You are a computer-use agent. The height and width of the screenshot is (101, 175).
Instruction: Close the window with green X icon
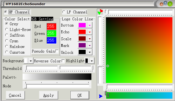(170, 4)
